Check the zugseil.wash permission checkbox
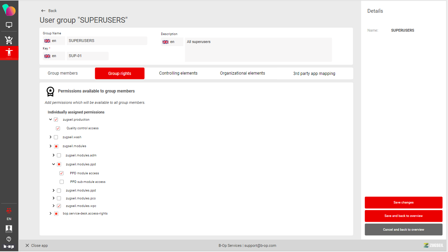 [x=56, y=137]
